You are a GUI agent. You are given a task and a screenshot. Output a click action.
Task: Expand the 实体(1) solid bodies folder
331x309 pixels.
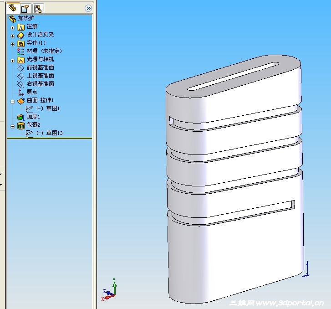(12, 44)
